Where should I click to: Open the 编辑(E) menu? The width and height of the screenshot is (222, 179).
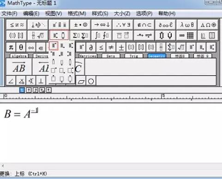(31, 13)
